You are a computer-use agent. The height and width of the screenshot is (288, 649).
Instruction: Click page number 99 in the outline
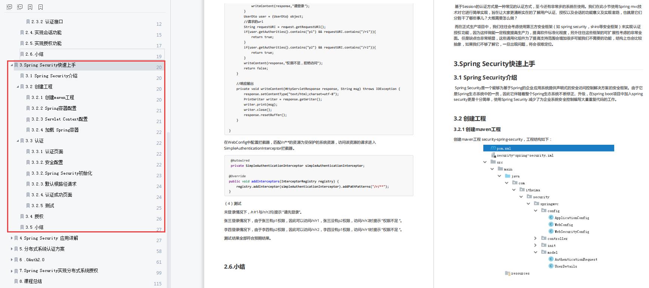(159, 273)
